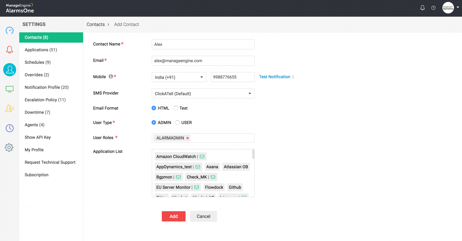Viewport: 462px width, 241px height.
Task: Remove the ALARMADMIN role tag
Action: (x=188, y=138)
